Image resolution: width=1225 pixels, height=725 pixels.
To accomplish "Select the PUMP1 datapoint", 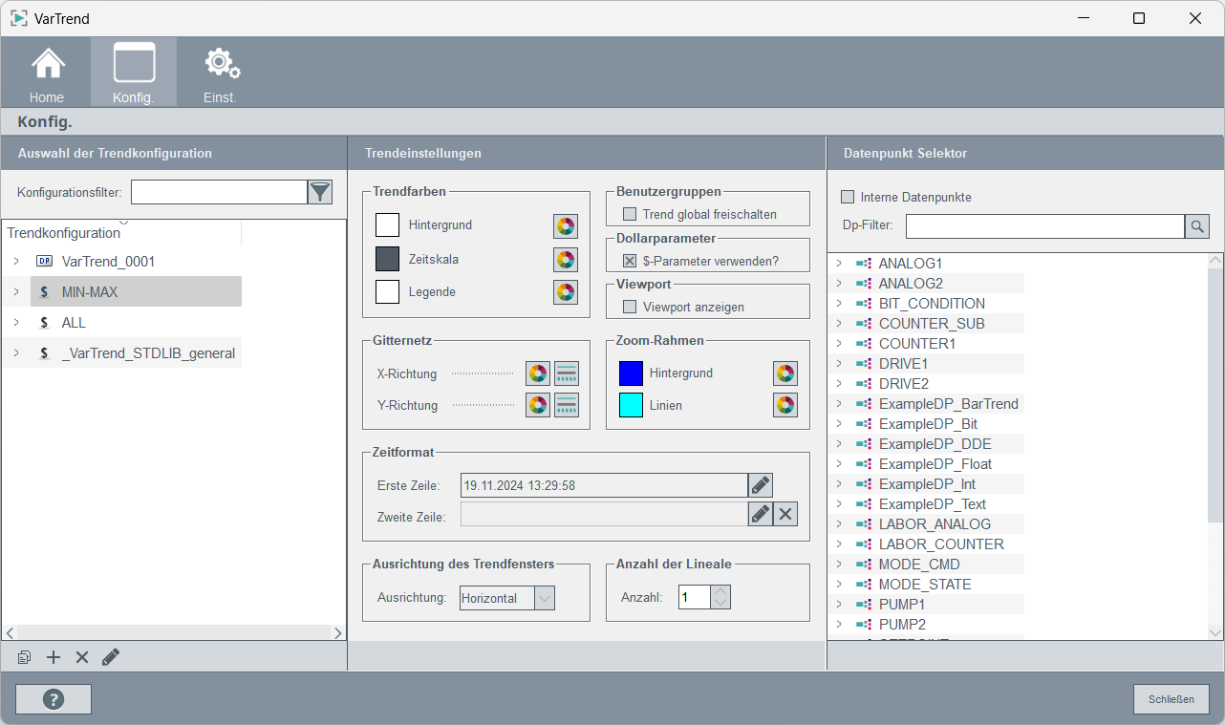I will (902, 604).
